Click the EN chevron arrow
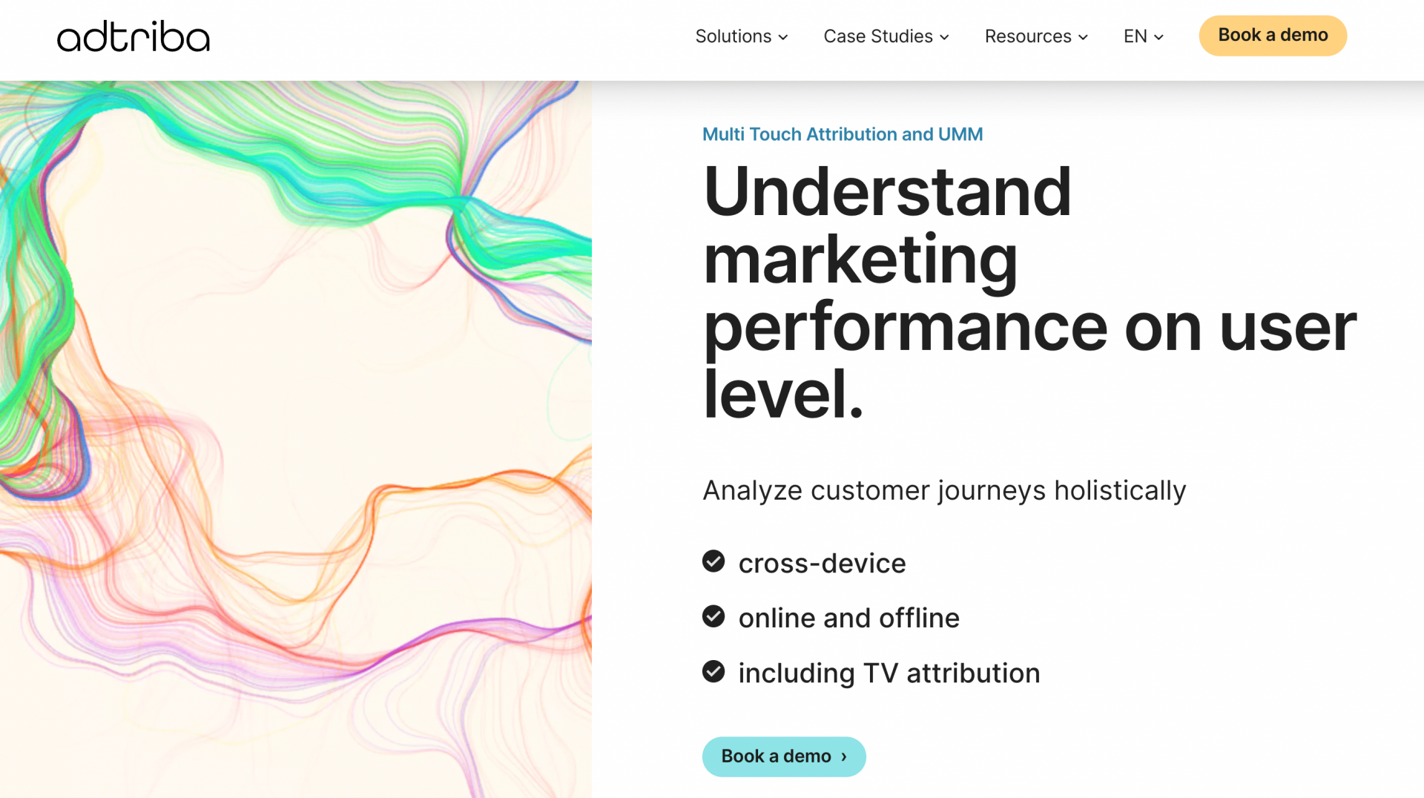The image size is (1424, 798). [1159, 37]
